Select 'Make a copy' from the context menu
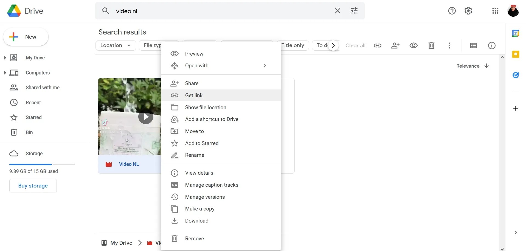Screen dimensions: 526x251 [200, 209]
